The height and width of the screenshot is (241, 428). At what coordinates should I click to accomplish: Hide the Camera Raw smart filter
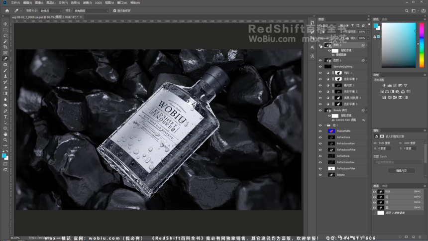click(x=333, y=120)
